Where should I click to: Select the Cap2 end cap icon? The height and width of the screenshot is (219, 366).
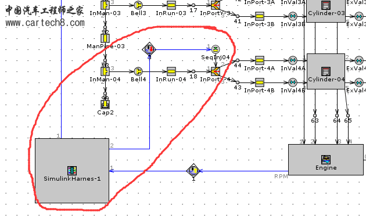coord(105,105)
